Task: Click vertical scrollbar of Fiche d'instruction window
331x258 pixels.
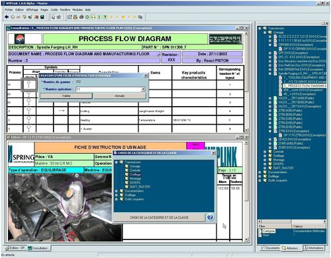Action: click(x=246, y=191)
